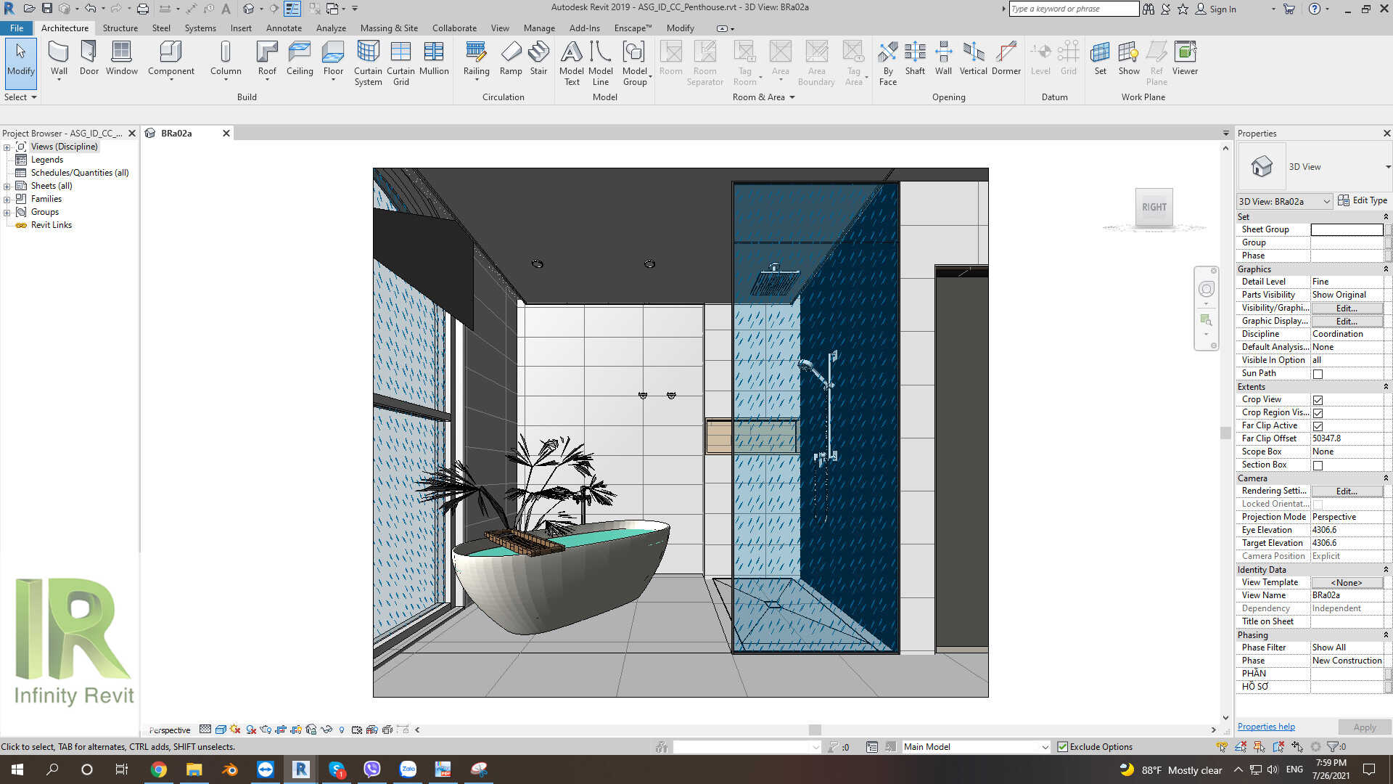Open the Properties help link
This screenshot has height=784, width=1393.
click(x=1265, y=726)
